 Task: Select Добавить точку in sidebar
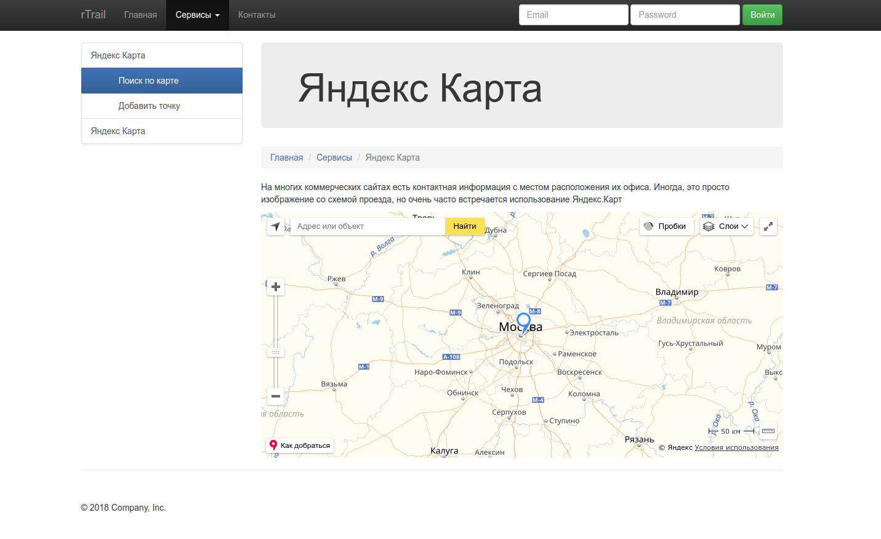pyautogui.click(x=162, y=106)
